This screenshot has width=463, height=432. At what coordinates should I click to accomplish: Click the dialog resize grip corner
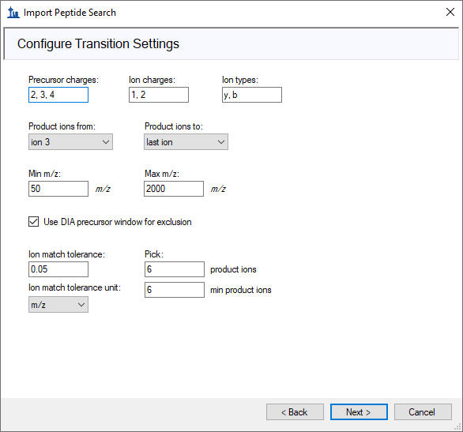click(x=458, y=427)
